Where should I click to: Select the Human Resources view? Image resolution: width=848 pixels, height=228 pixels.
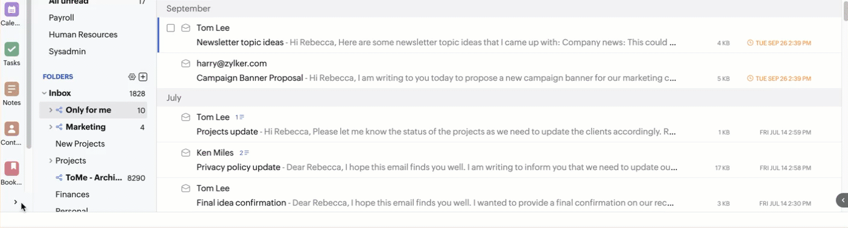pos(83,34)
